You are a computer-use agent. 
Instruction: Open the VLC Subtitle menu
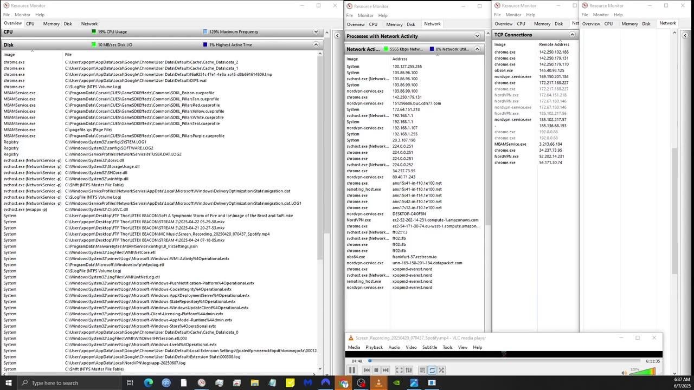[x=429, y=347]
